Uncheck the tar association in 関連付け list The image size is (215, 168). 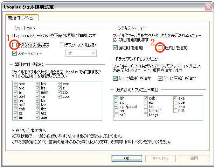click(37, 101)
